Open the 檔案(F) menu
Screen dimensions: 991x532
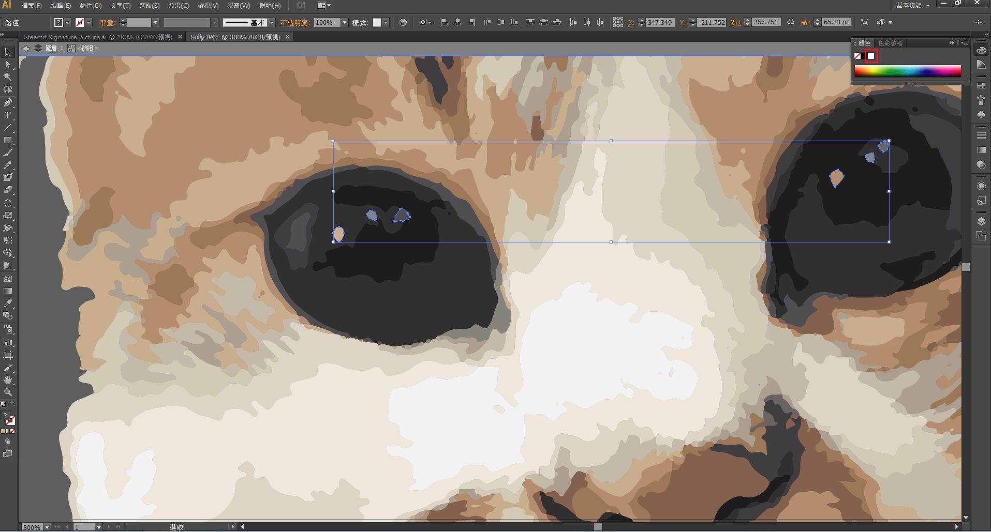pos(32,5)
